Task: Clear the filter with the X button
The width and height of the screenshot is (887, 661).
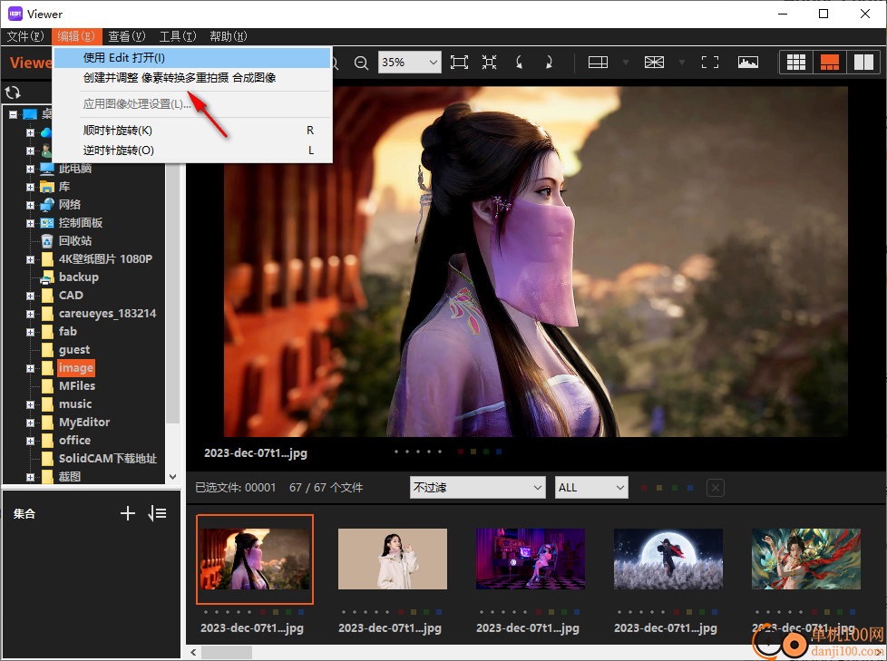Action: click(715, 488)
